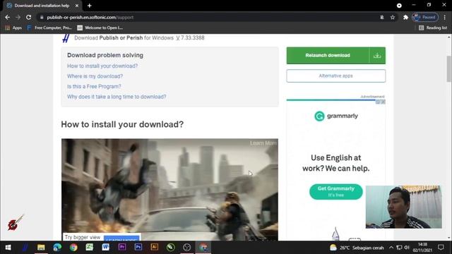
Task: Click the Alternative apps button
Action: point(336,75)
